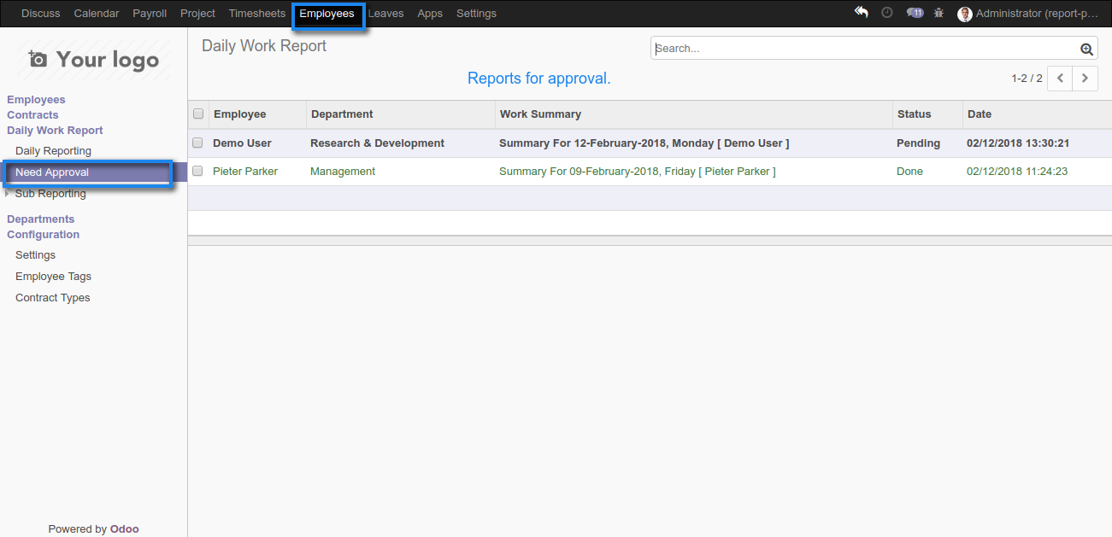Click Configuration sidebar heading

43,235
